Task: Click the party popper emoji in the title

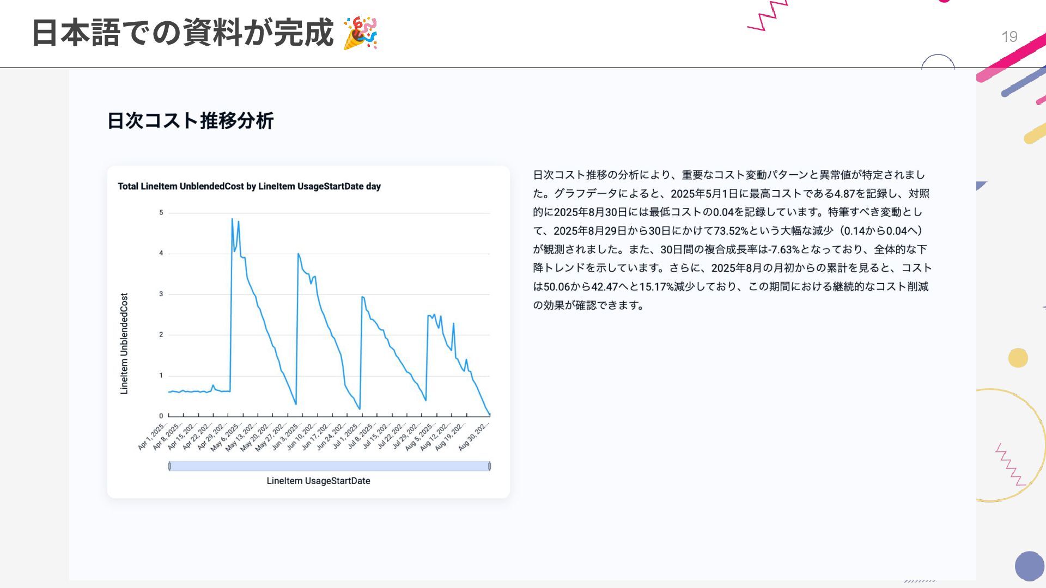Action: (360, 33)
